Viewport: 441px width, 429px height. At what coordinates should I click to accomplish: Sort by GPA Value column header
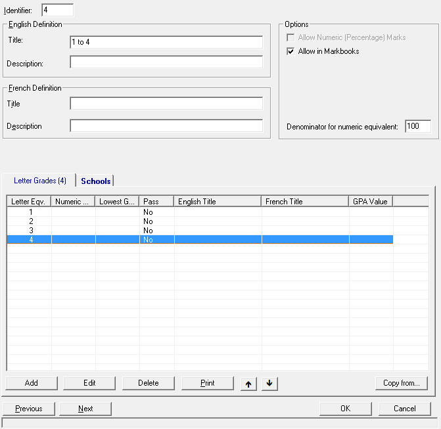[x=371, y=202]
